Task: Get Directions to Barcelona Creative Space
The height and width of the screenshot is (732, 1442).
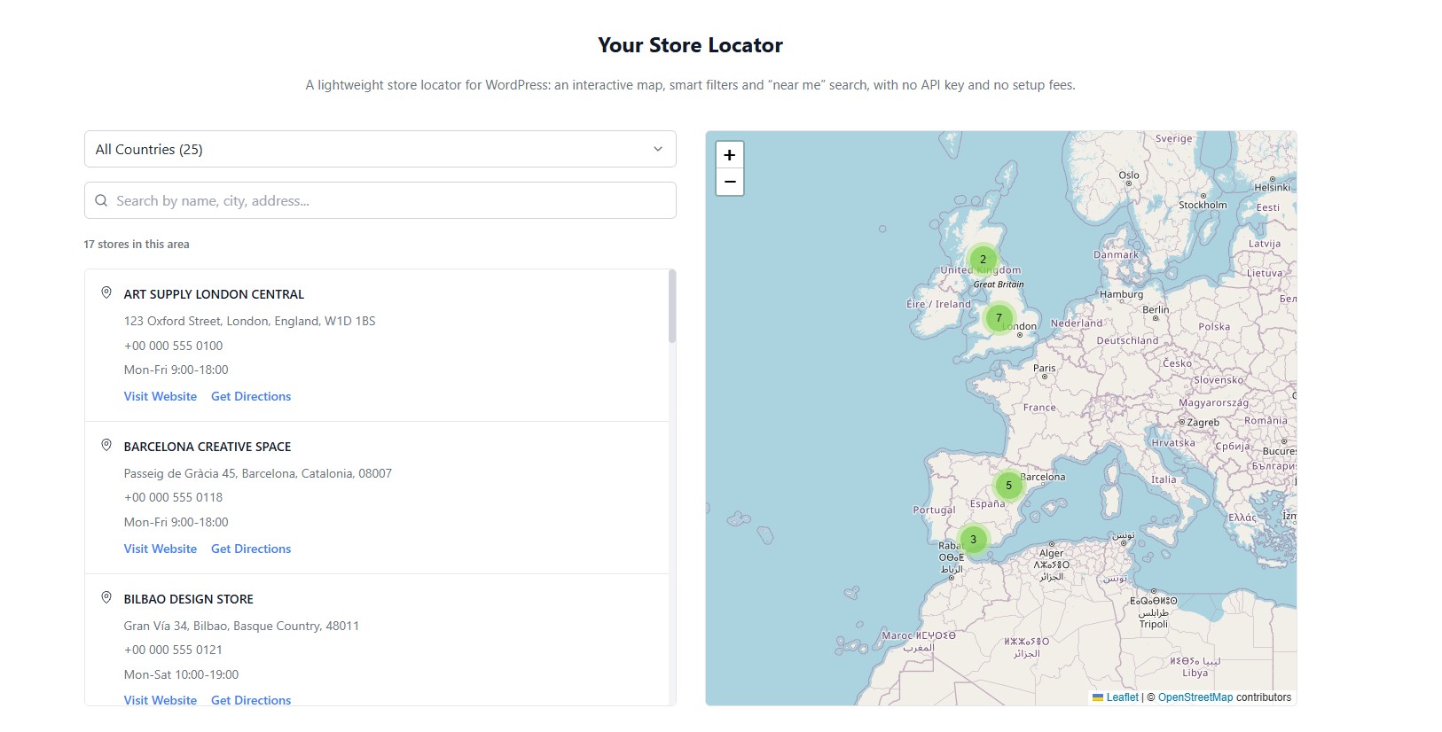Action: [251, 549]
